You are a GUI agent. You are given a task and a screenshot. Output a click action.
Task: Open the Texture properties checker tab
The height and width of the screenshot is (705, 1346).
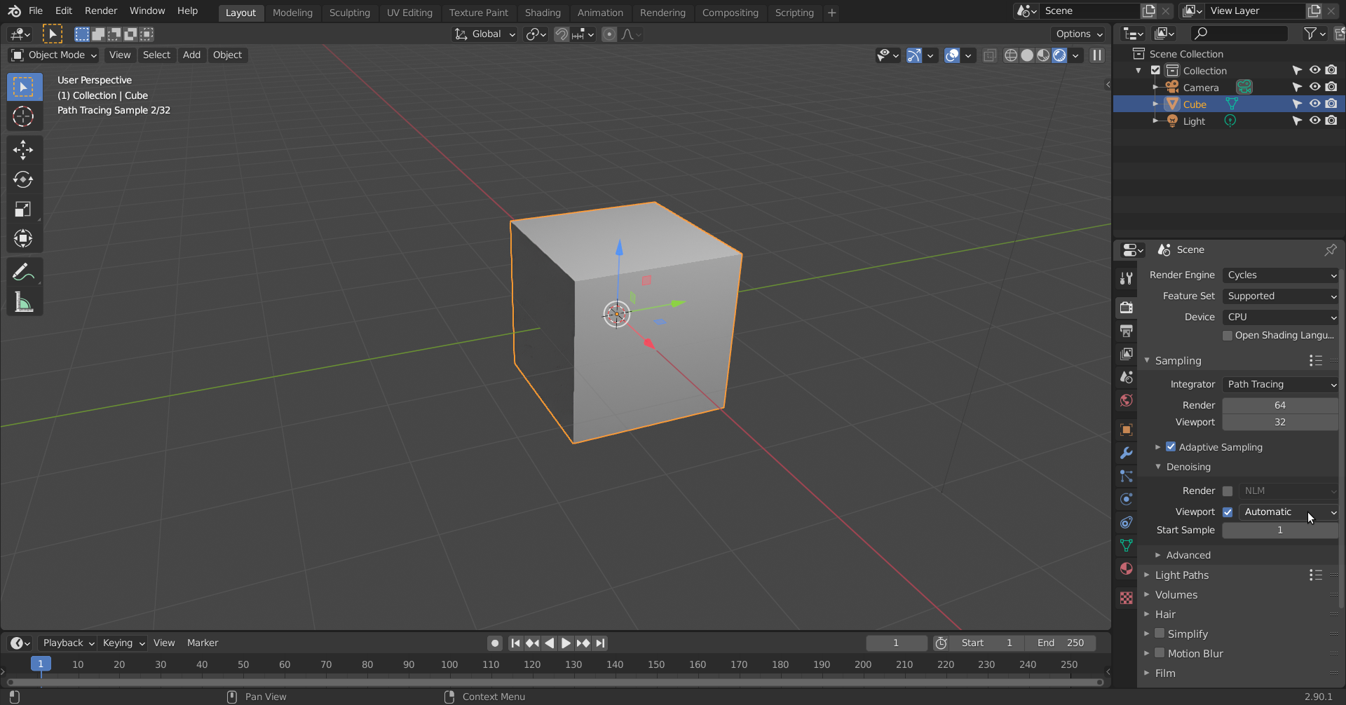click(1127, 598)
